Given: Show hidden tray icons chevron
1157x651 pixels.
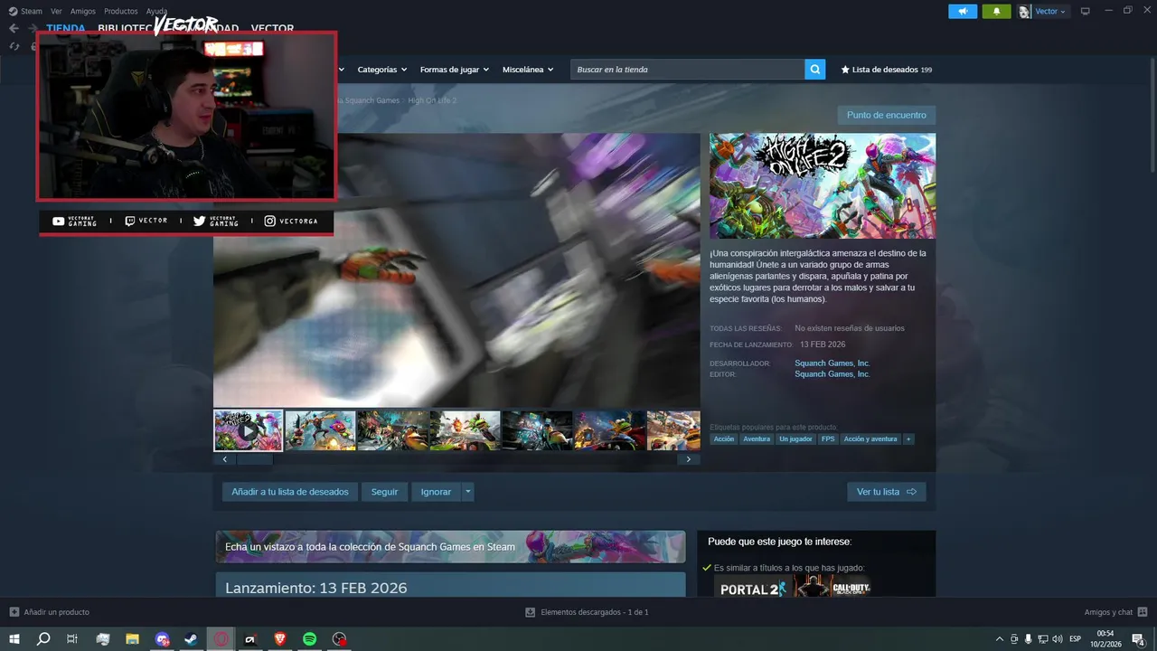Looking at the screenshot, I should click(999, 639).
